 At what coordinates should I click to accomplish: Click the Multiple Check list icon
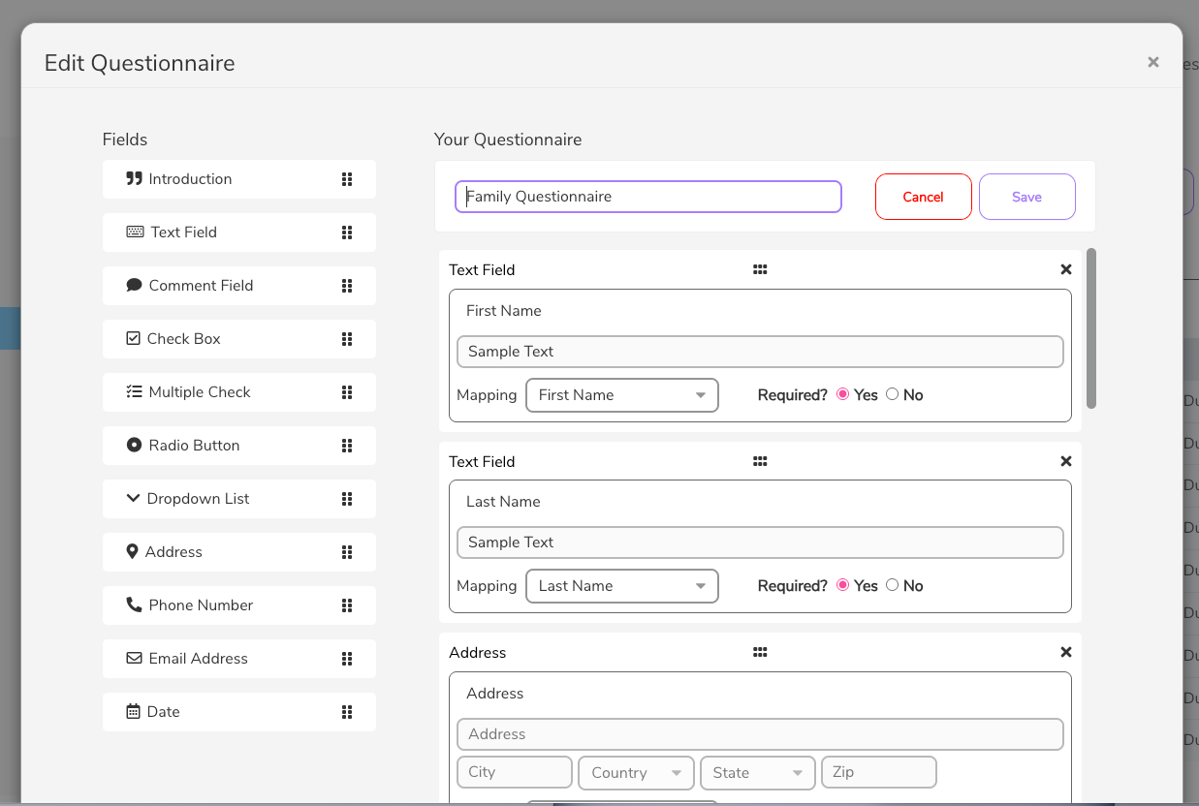[134, 392]
